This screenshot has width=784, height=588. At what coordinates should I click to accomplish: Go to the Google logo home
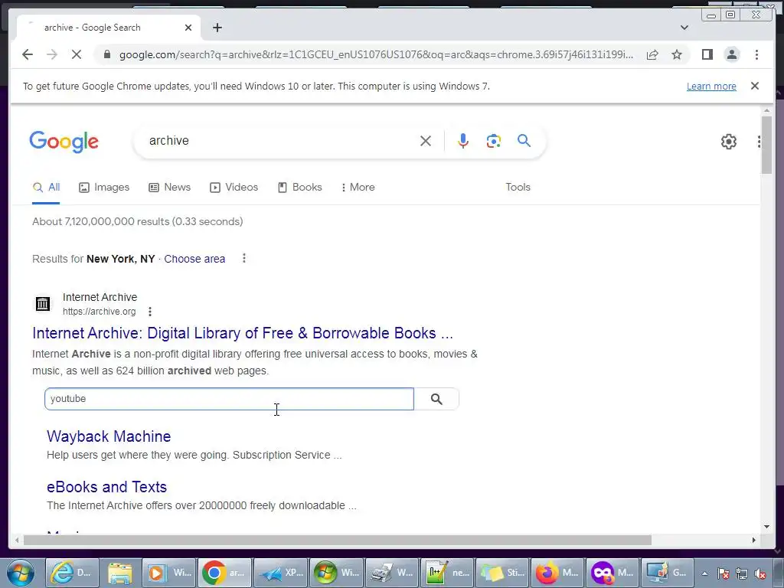tap(64, 142)
